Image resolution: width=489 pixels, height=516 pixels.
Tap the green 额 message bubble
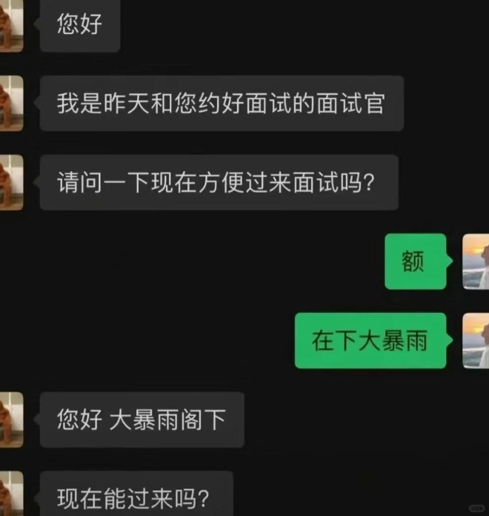(416, 261)
